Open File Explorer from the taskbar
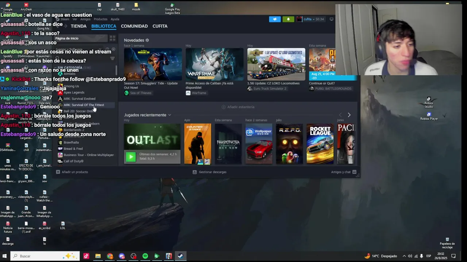The height and width of the screenshot is (262, 467). (98, 256)
